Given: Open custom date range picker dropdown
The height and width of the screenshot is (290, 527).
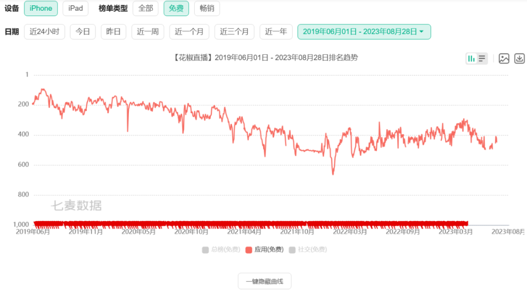Looking at the screenshot, I should pos(364,32).
